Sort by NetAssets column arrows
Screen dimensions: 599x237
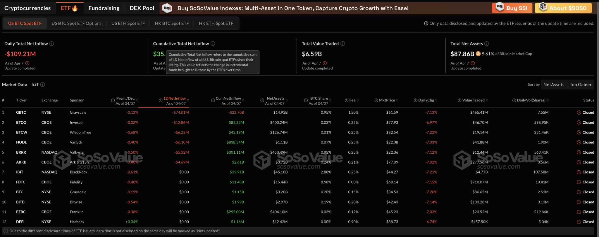[x=287, y=100]
